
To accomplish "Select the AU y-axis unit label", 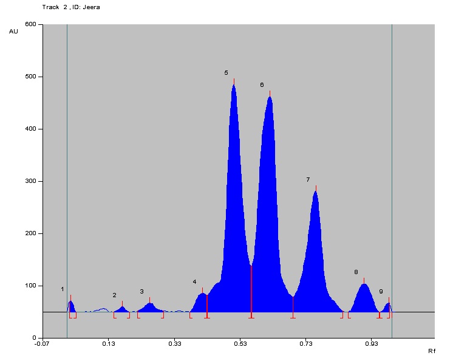I will [13, 31].
